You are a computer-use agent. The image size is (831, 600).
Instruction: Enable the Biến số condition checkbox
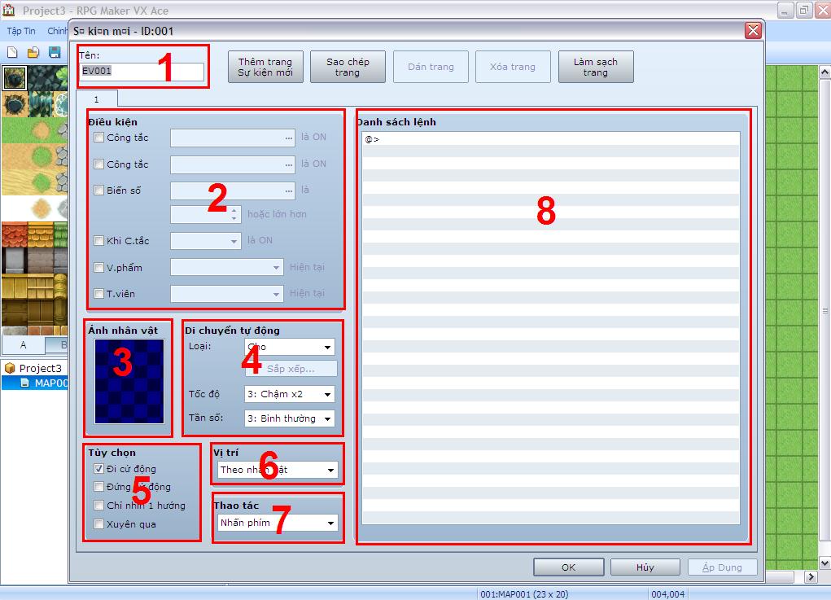(98, 190)
